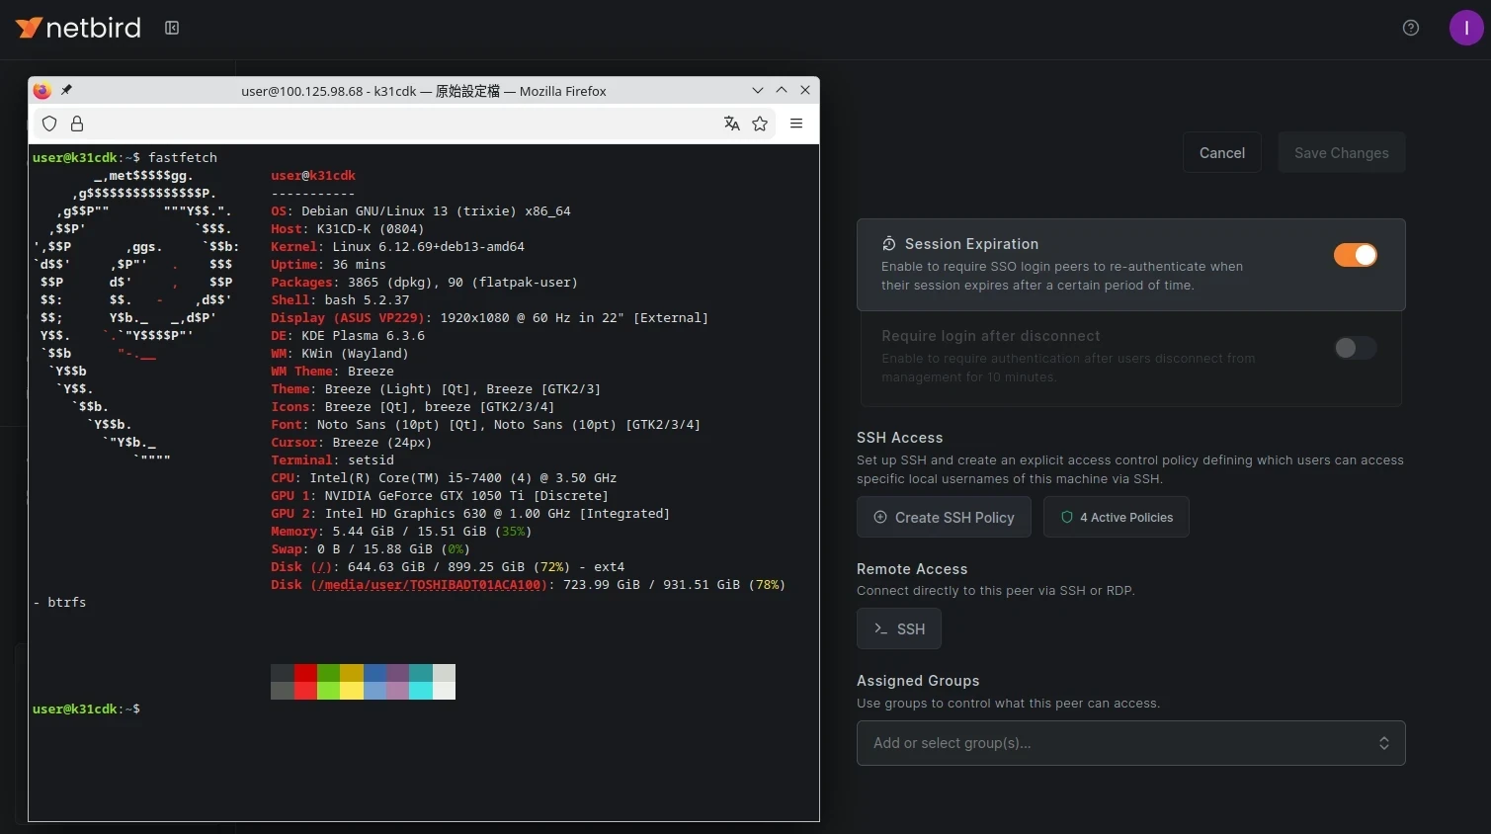Open the Add or select group(s) dropdown
This screenshot has width=1491, height=834.
(x=1130, y=742)
